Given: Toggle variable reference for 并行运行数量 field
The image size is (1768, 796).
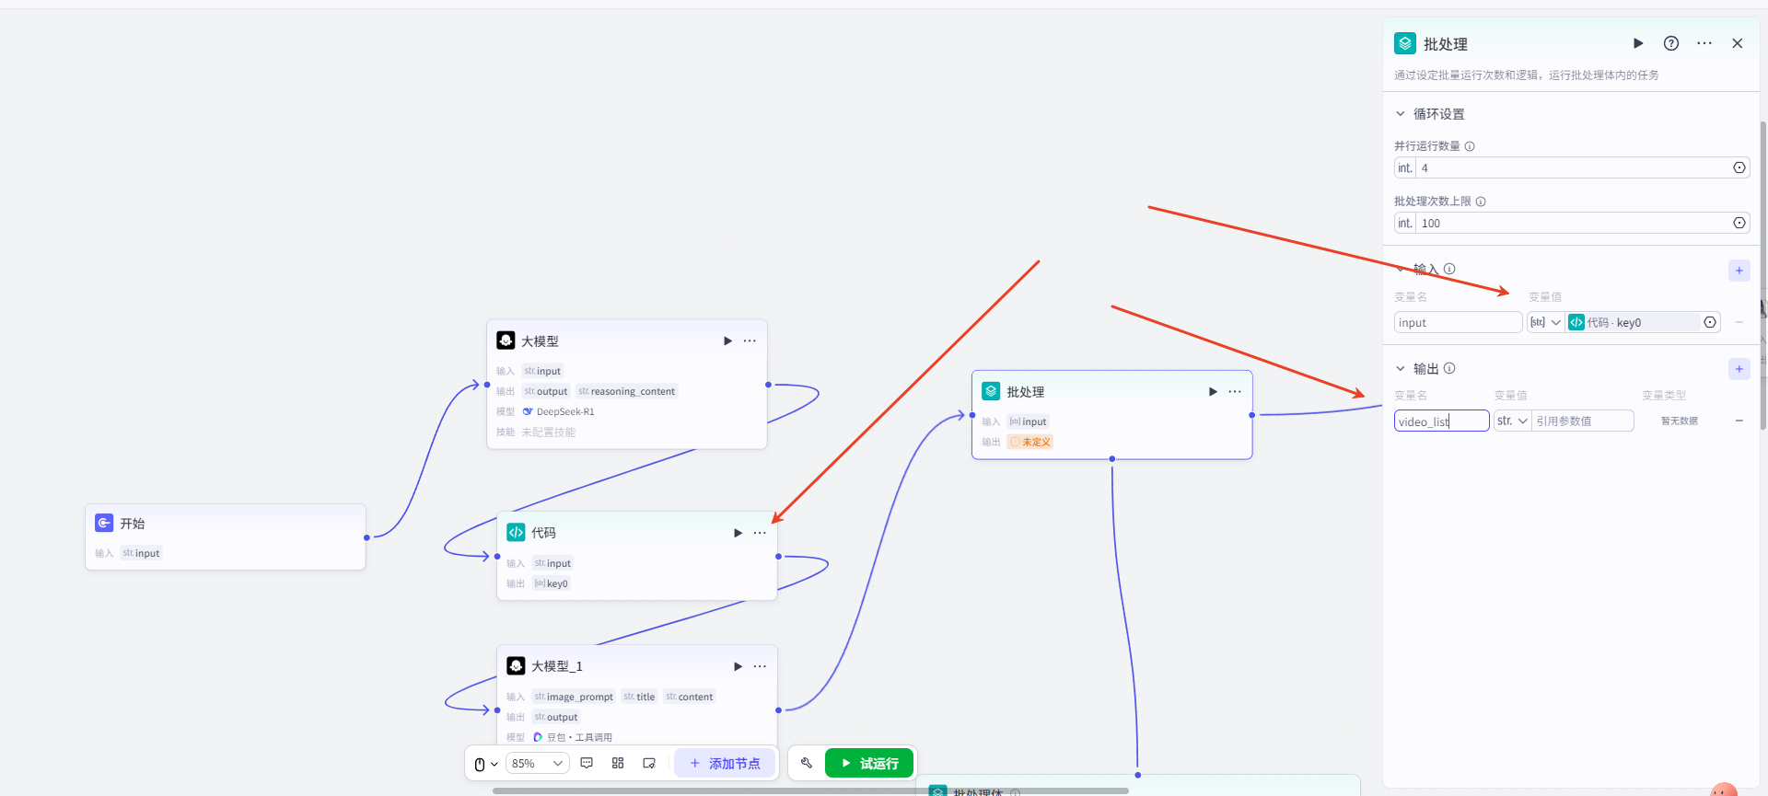Looking at the screenshot, I should tap(1739, 167).
